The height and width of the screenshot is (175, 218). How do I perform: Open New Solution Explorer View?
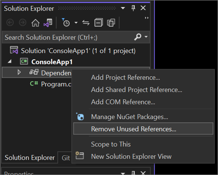point(143,157)
